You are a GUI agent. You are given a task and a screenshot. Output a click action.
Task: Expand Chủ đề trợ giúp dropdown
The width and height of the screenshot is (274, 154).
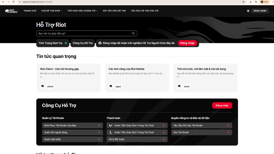click(52, 11)
